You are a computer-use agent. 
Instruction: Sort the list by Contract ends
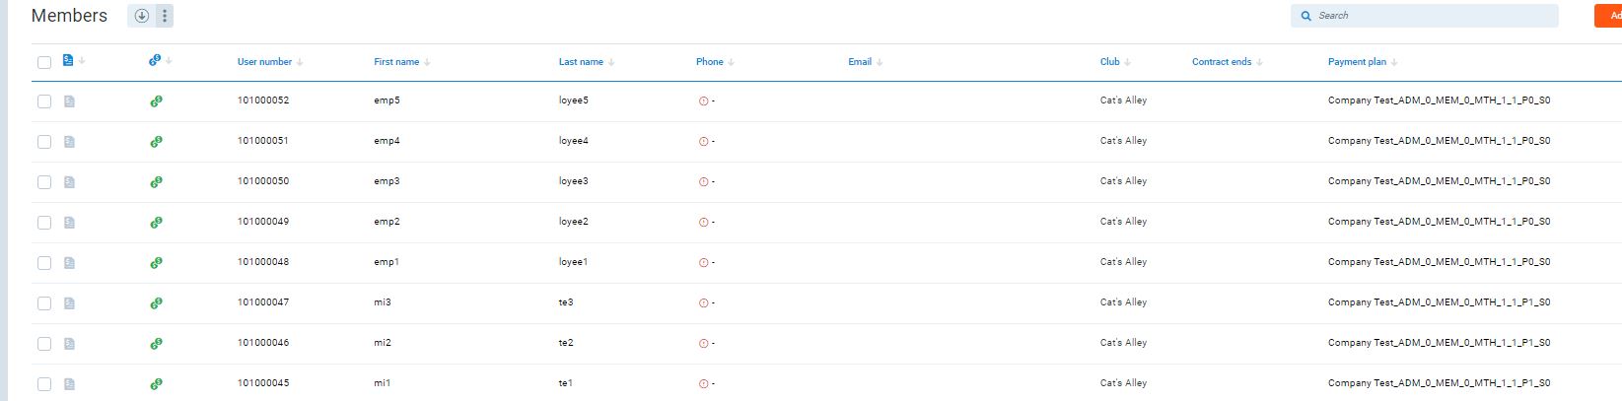point(1222,62)
